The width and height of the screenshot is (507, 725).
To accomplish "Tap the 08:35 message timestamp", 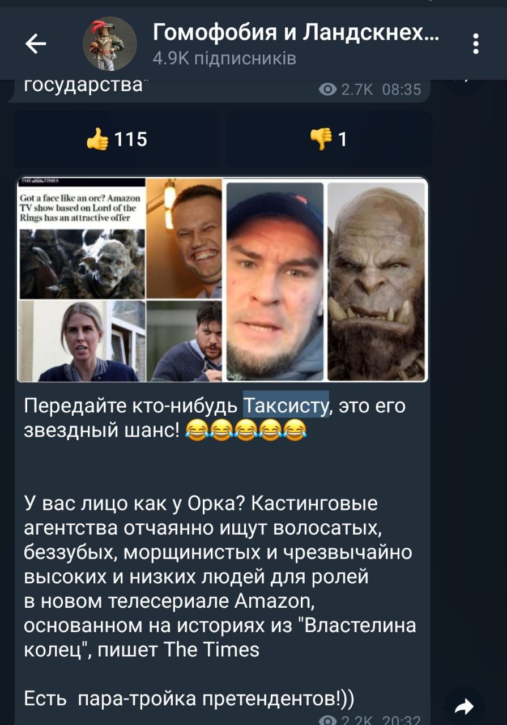I will (402, 89).
